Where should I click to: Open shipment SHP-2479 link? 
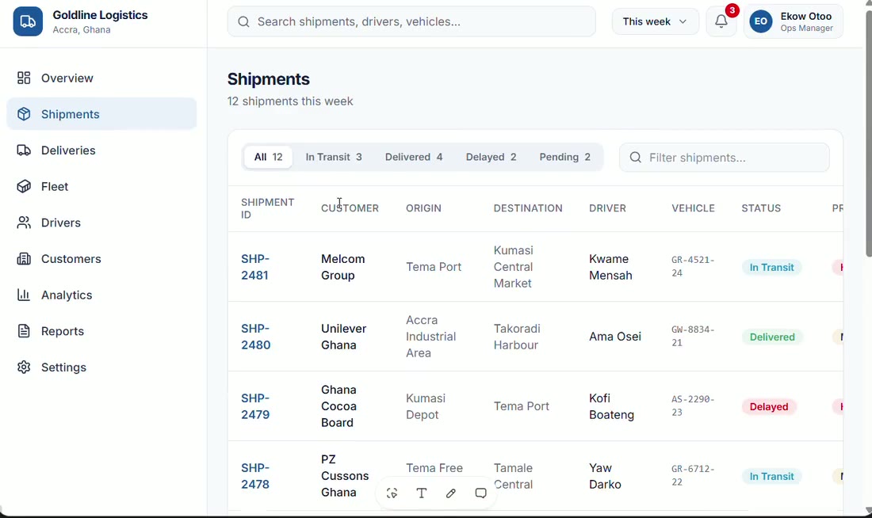coord(255,406)
